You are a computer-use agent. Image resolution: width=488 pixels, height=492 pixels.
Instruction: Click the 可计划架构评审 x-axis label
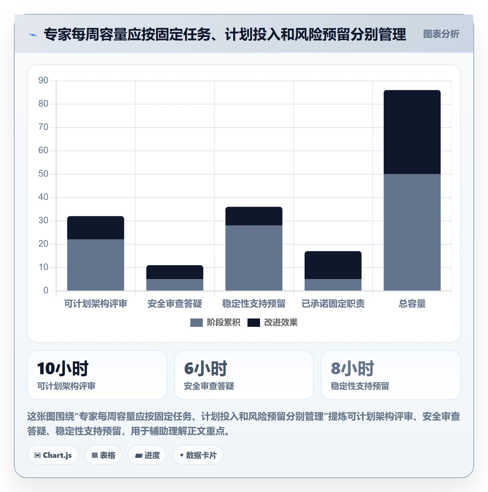pyautogui.click(x=96, y=304)
